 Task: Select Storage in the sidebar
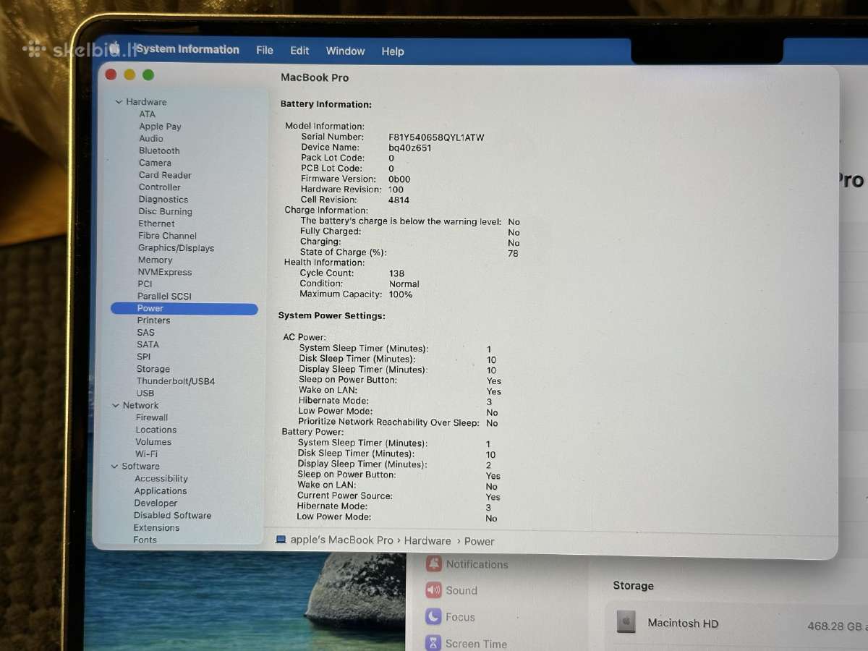153,369
